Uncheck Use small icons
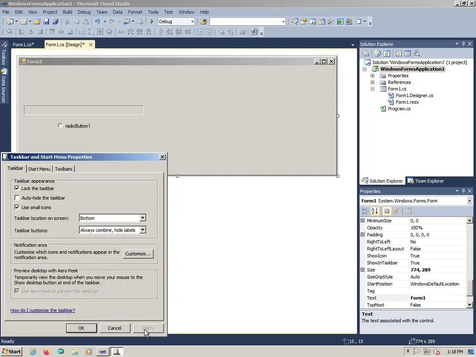This screenshot has width=476, height=357. (x=17, y=207)
